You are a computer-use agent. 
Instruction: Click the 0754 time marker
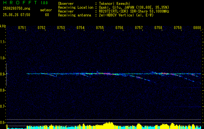click(x=80, y=28)
